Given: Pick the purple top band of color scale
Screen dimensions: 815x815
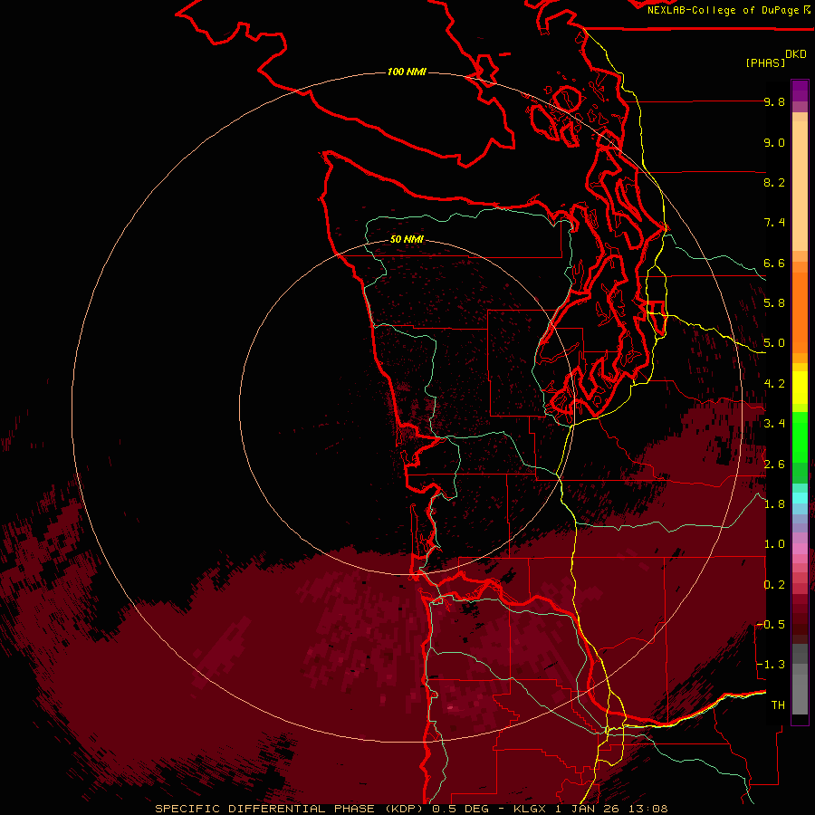Looking at the screenshot, I should (800, 91).
